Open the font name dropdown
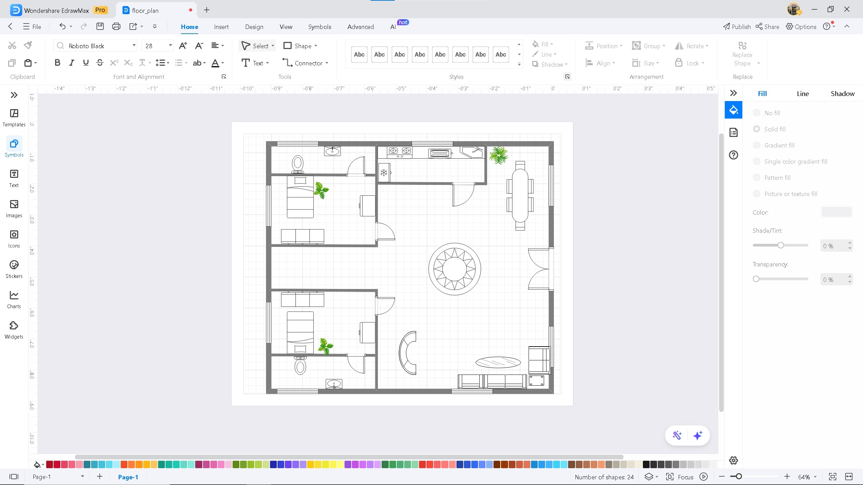The height and width of the screenshot is (485, 863). pyautogui.click(x=134, y=45)
